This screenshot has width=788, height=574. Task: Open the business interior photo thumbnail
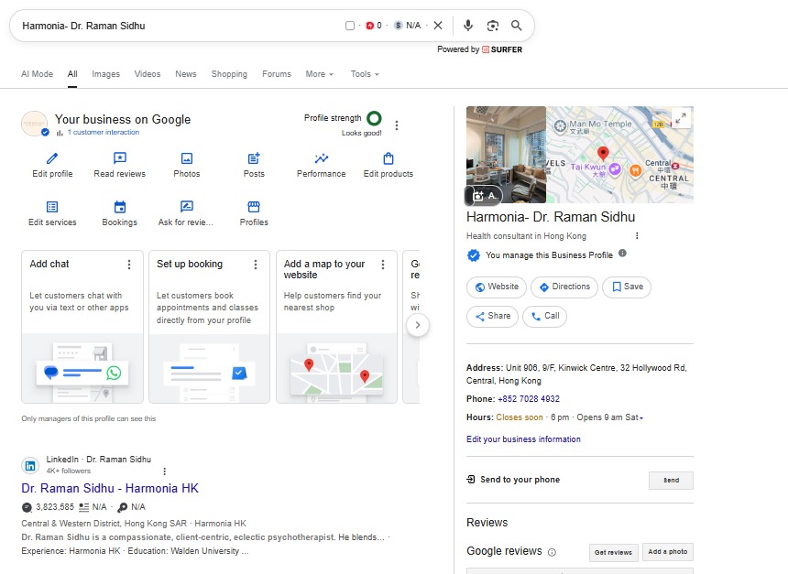click(506, 155)
